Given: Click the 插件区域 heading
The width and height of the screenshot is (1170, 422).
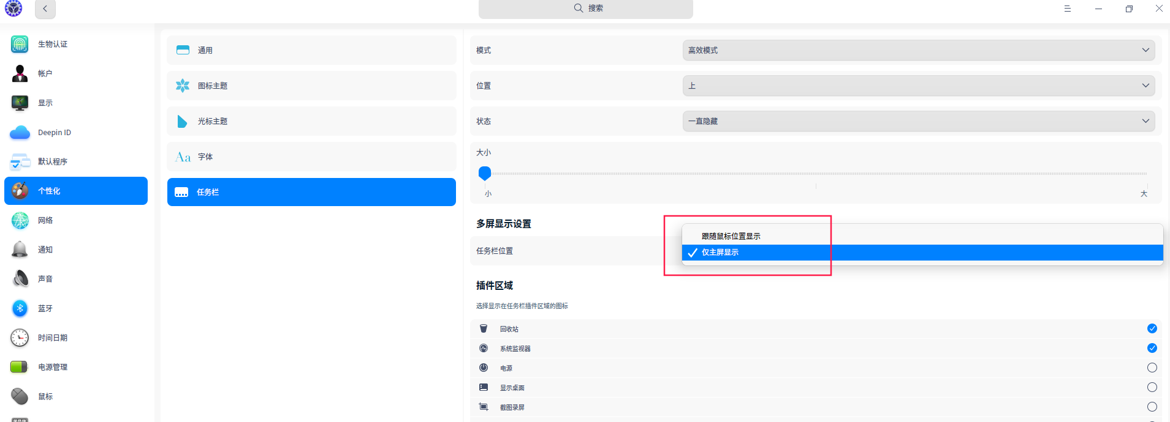Looking at the screenshot, I should [x=495, y=286].
